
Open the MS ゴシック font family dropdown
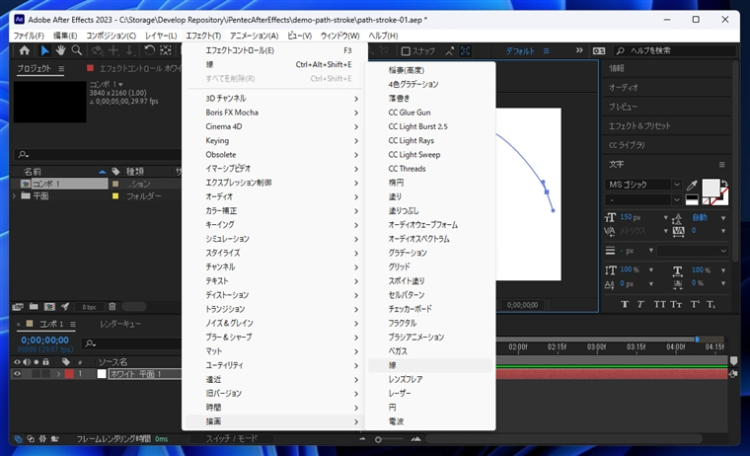click(x=676, y=185)
